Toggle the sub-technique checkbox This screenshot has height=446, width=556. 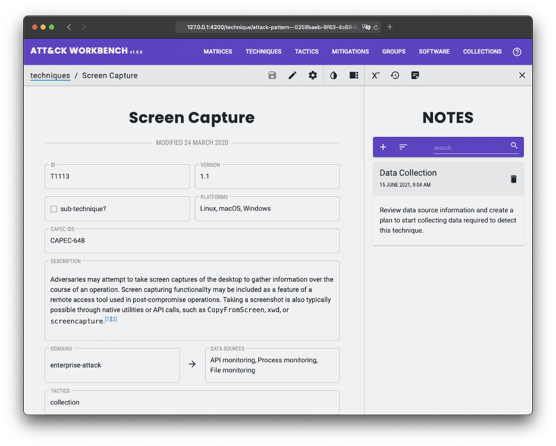53,209
